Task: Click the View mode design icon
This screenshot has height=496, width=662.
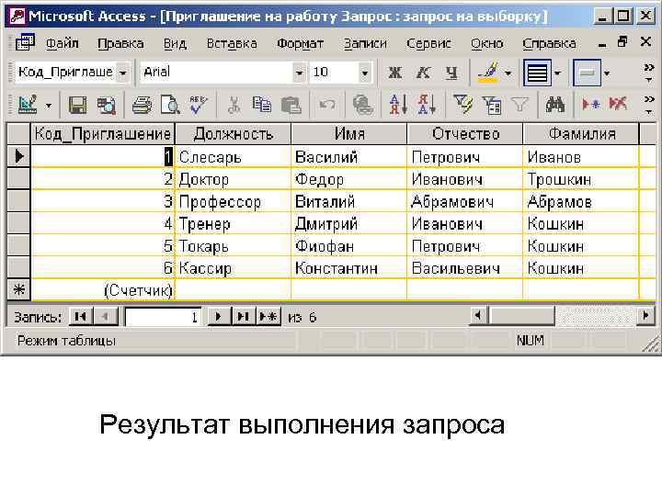Action: 28,105
